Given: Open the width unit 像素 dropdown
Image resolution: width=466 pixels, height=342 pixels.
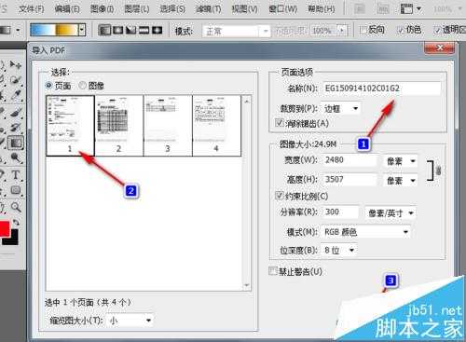Looking at the screenshot, I should click(x=400, y=161).
